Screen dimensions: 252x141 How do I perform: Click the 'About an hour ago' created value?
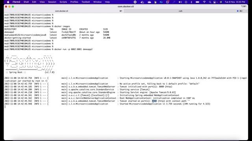coord(89,32)
